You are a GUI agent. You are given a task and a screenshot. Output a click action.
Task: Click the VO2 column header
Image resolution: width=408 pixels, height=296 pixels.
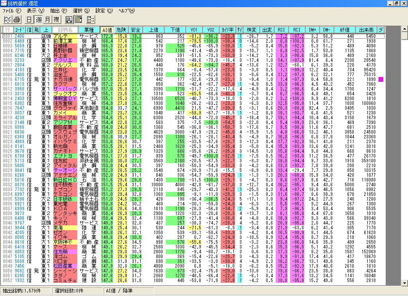pos(211,30)
